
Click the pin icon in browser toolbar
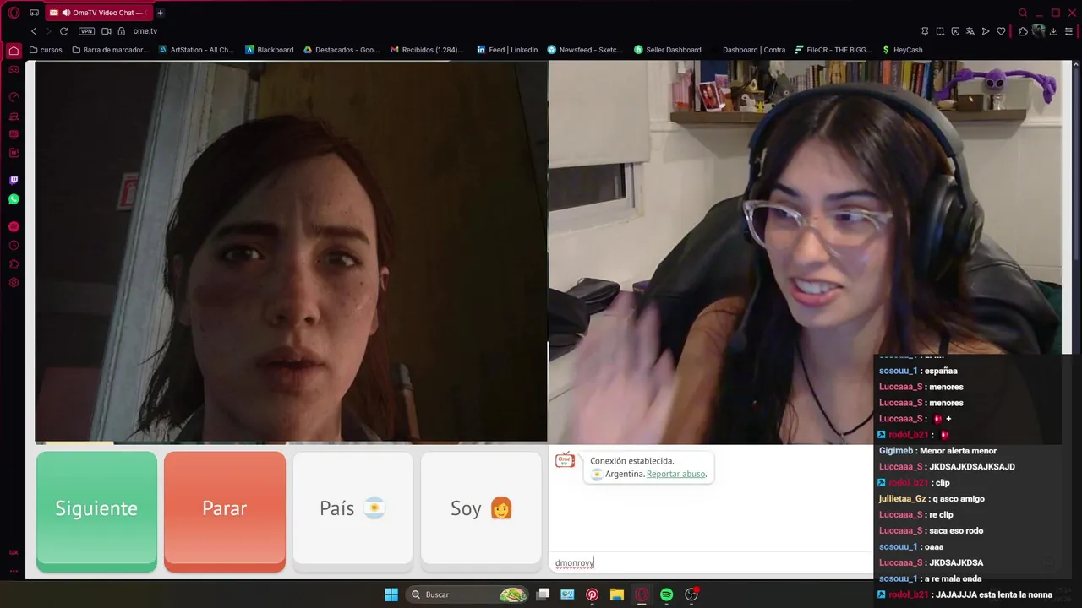click(x=925, y=31)
